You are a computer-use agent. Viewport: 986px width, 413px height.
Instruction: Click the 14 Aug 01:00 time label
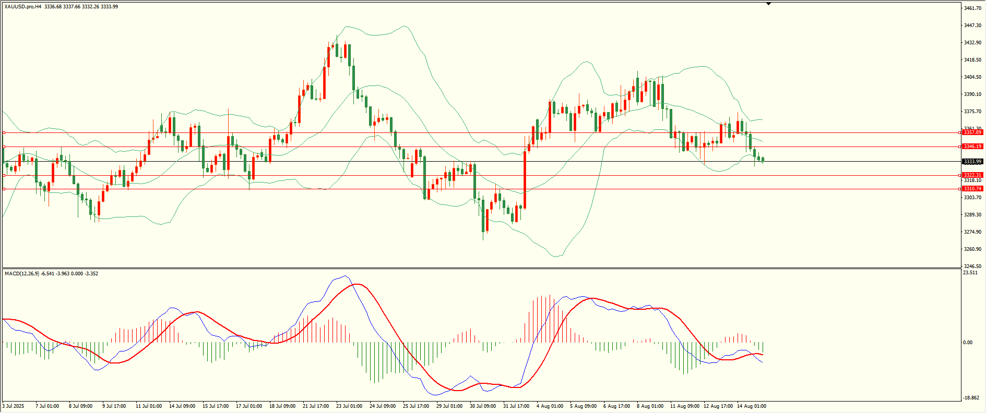(752, 406)
